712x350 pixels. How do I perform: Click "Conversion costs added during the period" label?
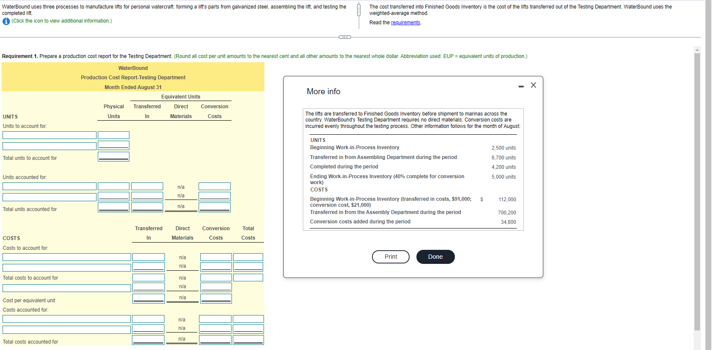point(360,222)
